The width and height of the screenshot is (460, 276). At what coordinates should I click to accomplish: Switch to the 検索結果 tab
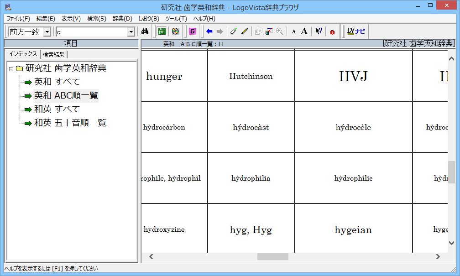click(x=54, y=54)
